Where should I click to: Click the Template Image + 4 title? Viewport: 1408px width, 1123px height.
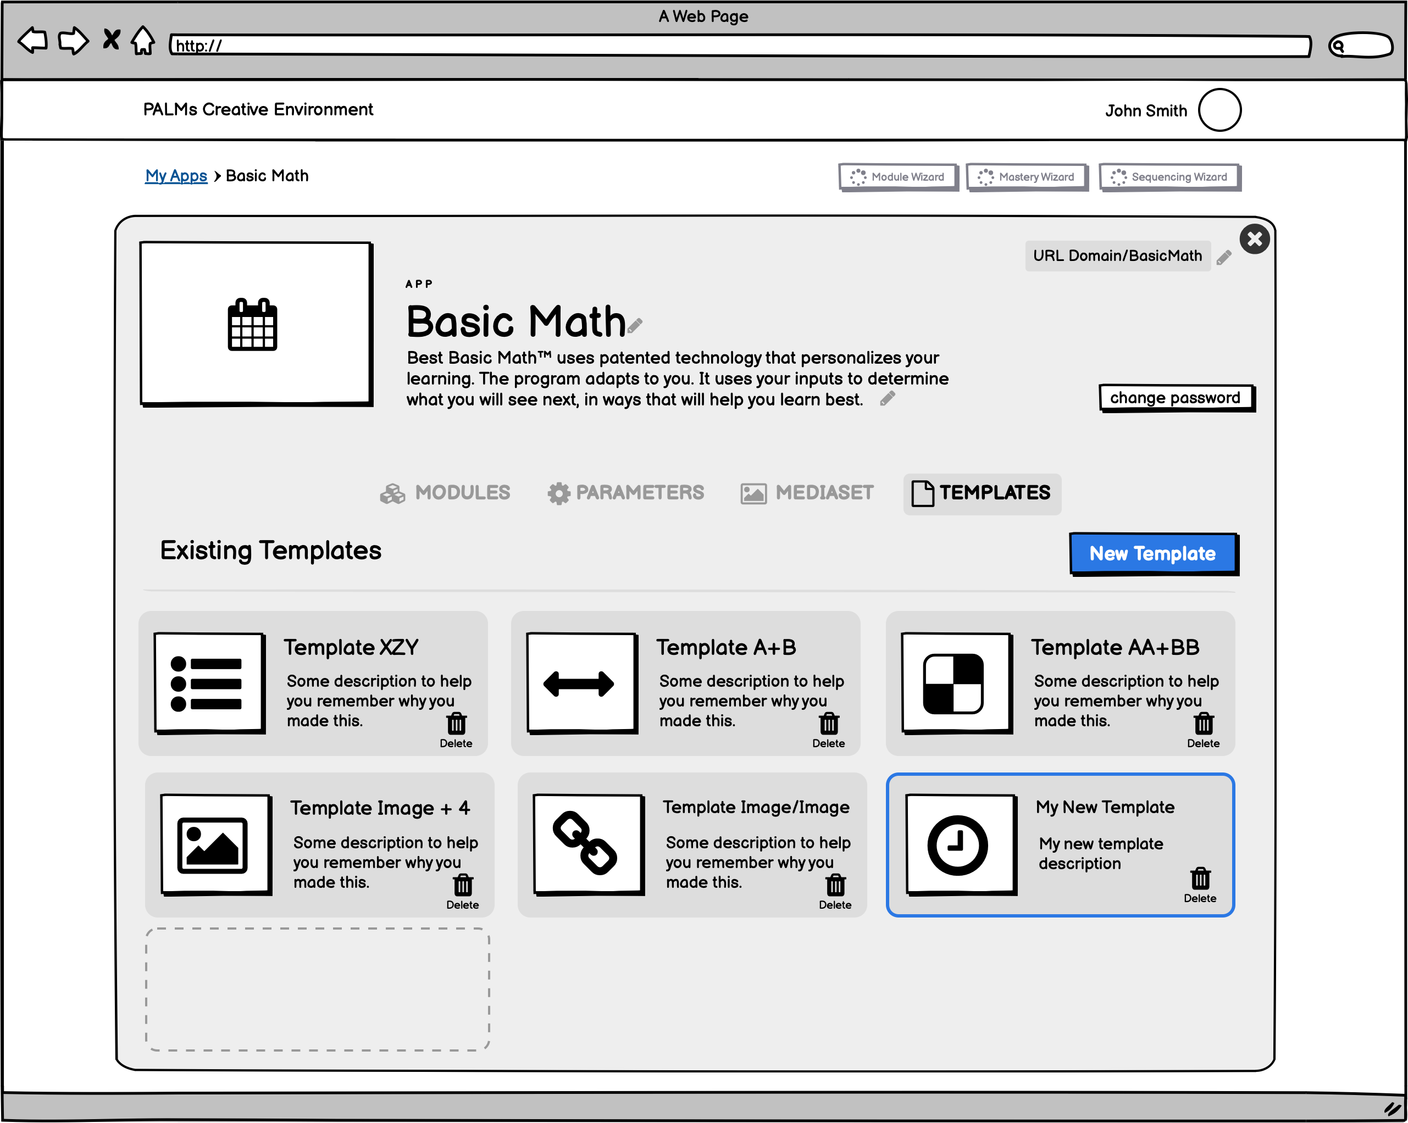click(x=379, y=808)
